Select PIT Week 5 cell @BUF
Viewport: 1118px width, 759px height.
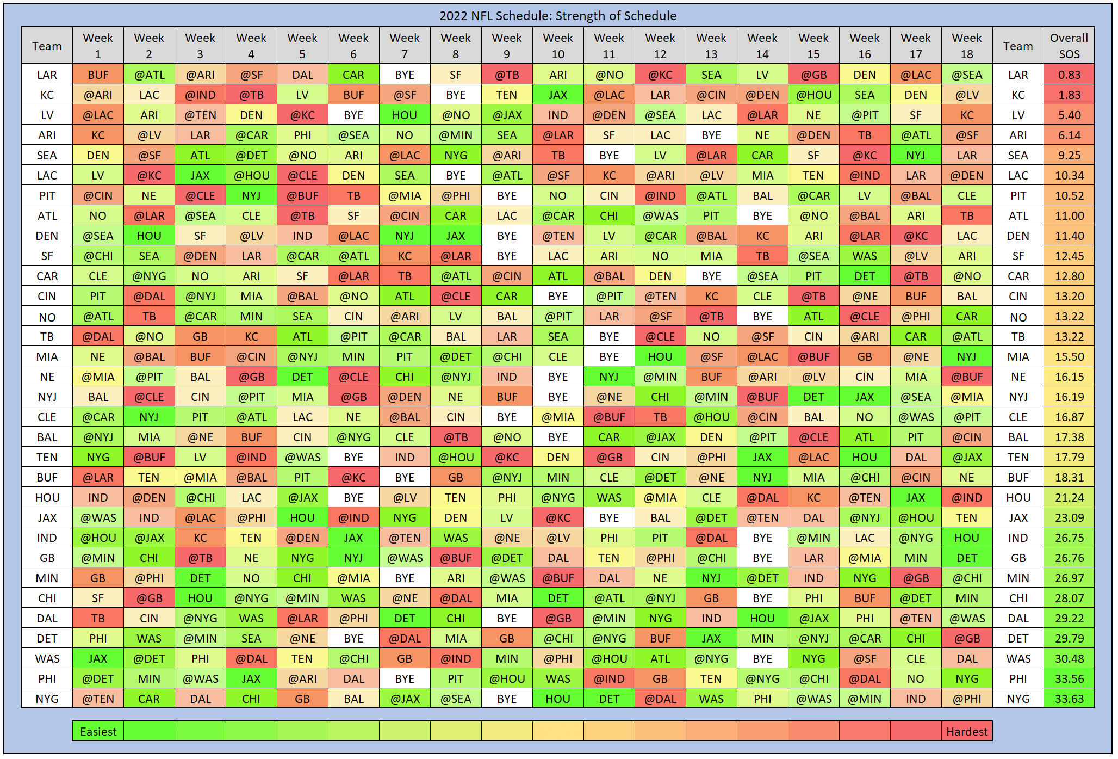point(302,195)
